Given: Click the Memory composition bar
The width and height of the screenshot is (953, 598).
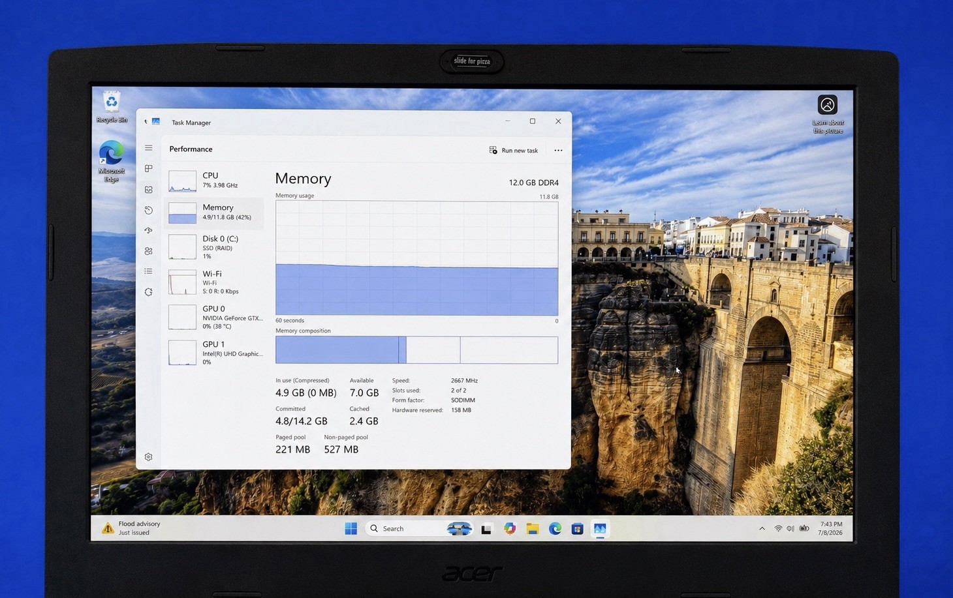Looking at the screenshot, I should pyautogui.click(x=416, y=350).
